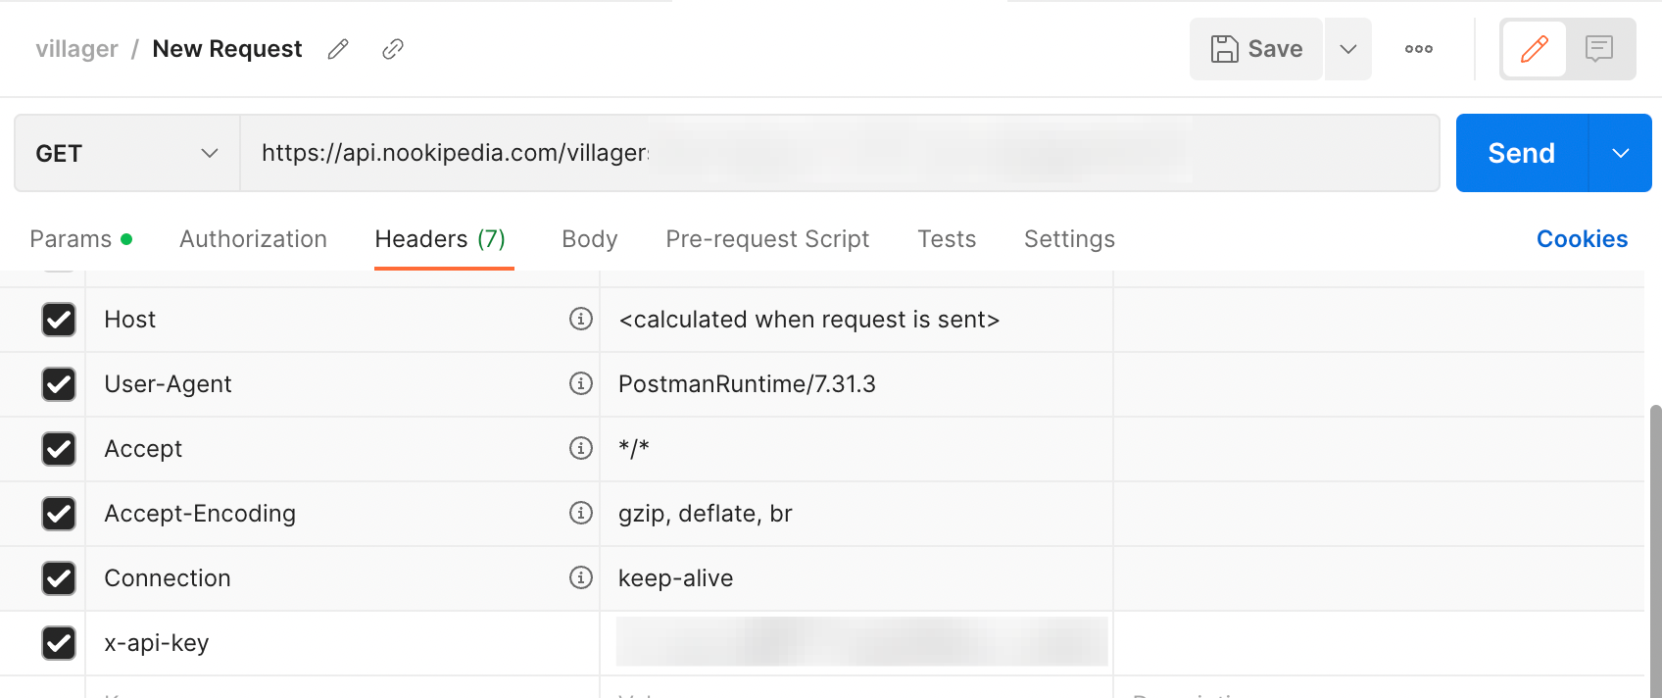The height and width of the screenshot is (698, 1662).
Task: Expand the Send button dropdown arrow
Action: (x=1621, y=153)
